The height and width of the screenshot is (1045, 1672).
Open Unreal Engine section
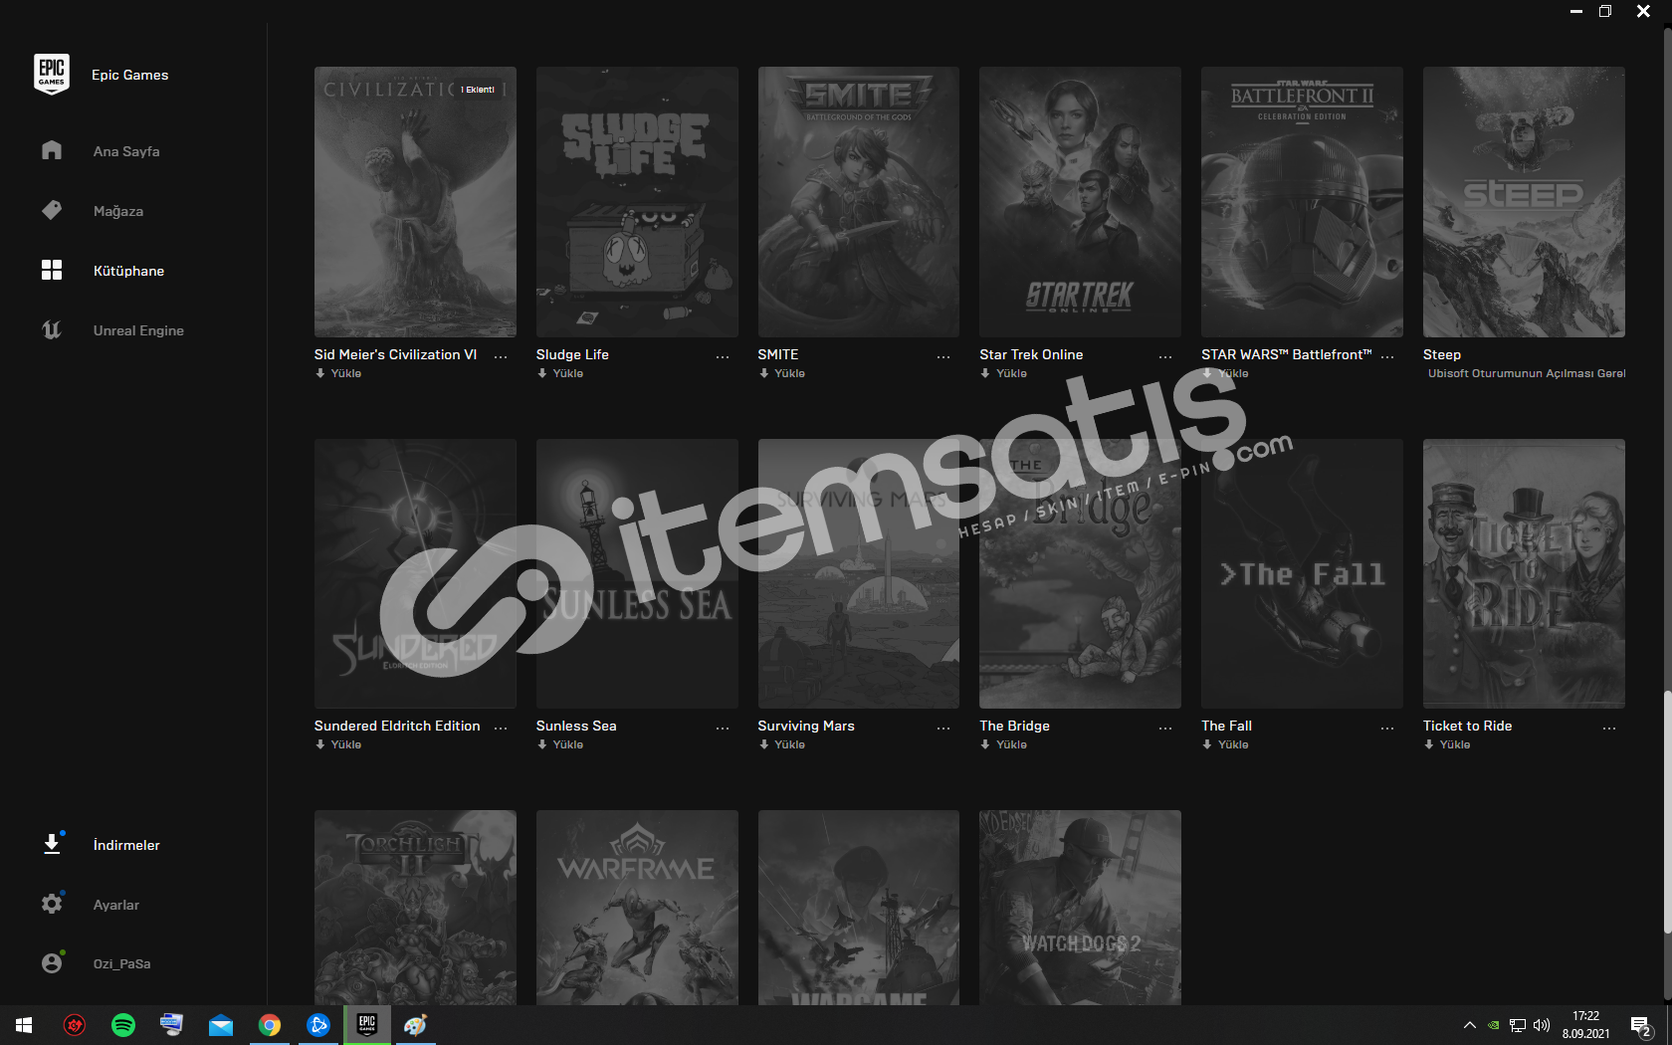[x=138, y=330]
